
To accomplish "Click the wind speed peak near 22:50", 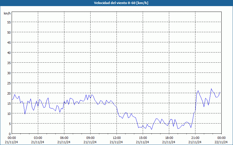I will point(211,89).
